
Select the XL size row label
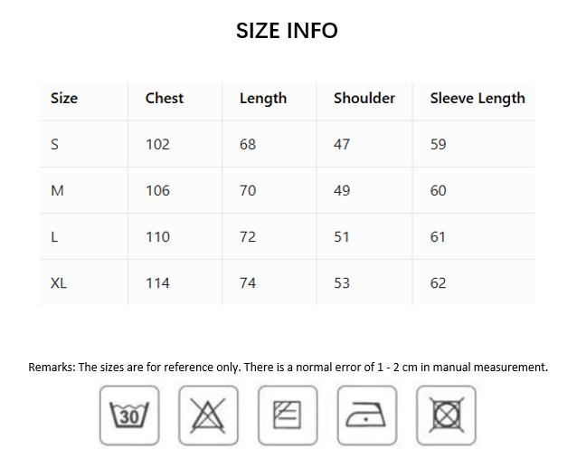(x=59, y=282)
